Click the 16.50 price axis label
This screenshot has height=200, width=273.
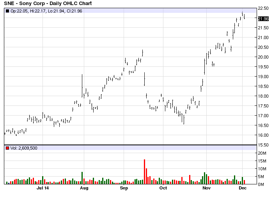[x=263, y=125]
